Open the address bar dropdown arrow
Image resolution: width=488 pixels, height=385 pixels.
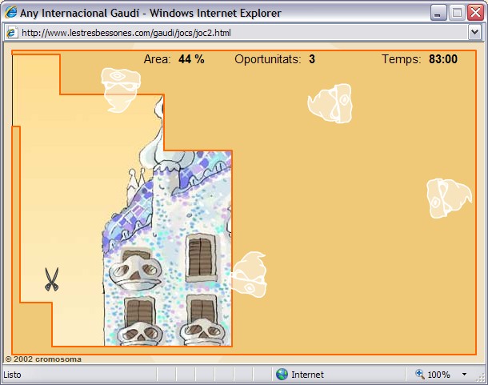[x=474, y=32]
